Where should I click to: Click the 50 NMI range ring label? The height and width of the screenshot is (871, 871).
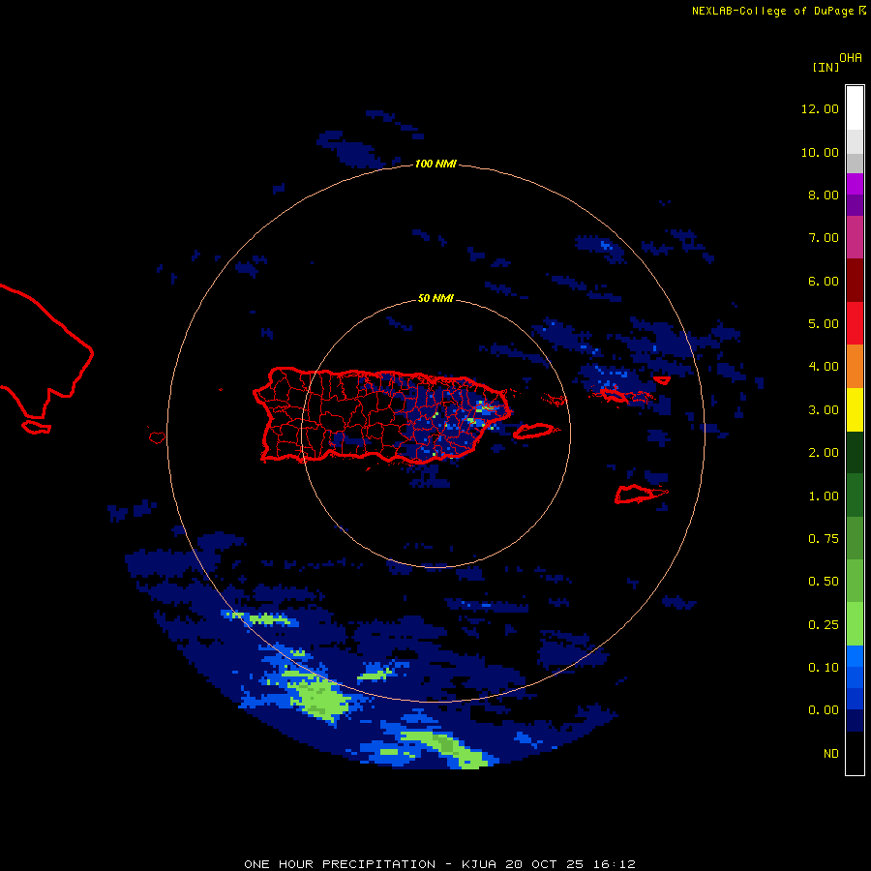pyautogui.click(x=435, y=299)
